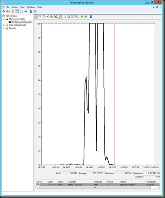
Task: Click the Instance column header
Action: [98, 182]
